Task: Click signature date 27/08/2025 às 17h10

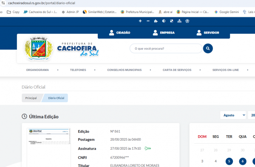Action: tap(125, 148)
